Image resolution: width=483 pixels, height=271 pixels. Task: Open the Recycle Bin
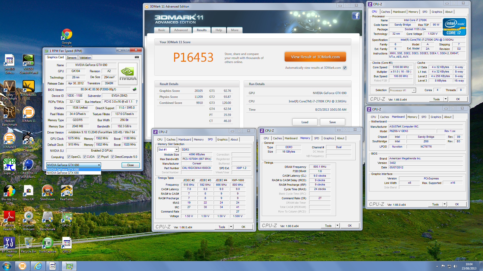pos(28,245)
